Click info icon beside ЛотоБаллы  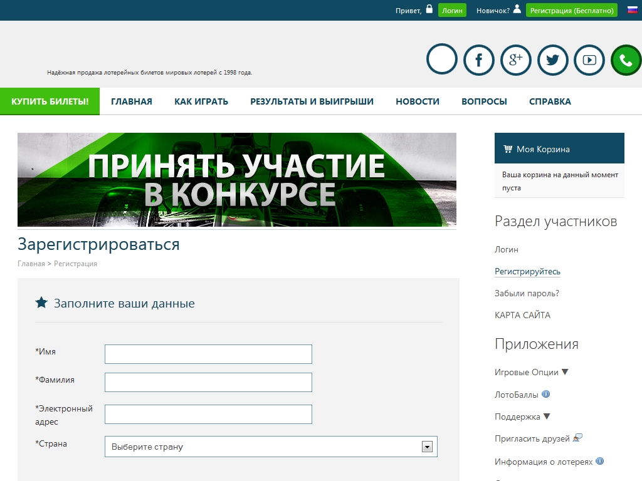(x=546, y=395)
